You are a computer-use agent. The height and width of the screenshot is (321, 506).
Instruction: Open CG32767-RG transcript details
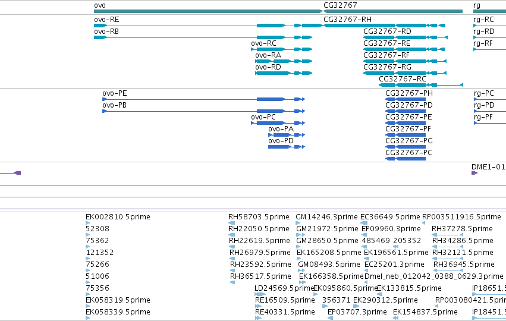pyautogui.click(x=405, y=73)
